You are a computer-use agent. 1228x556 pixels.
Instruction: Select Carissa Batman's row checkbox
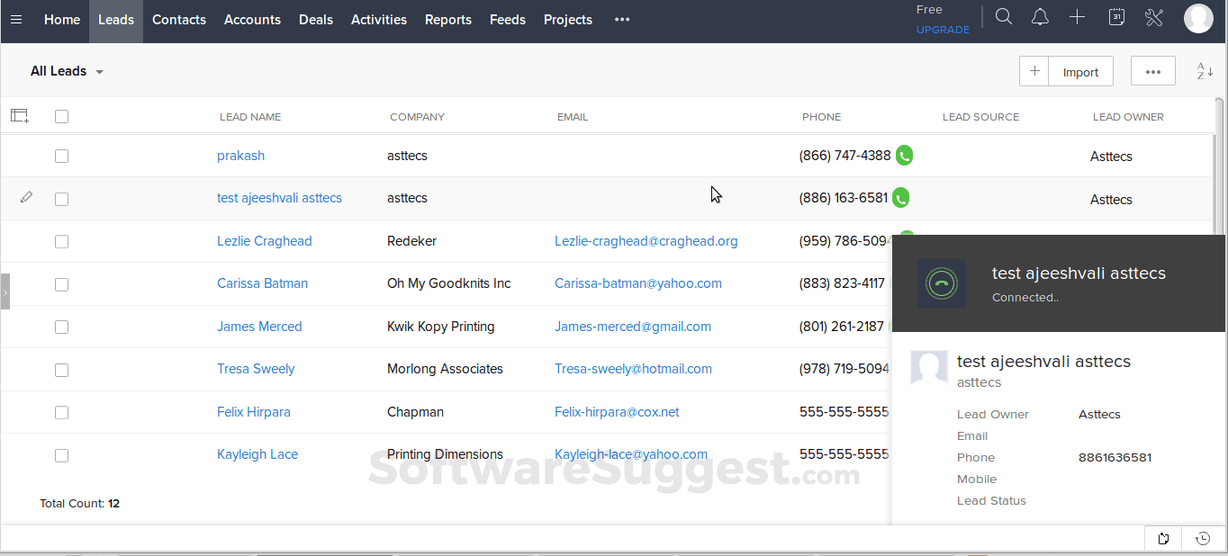(x=61, y=284)
